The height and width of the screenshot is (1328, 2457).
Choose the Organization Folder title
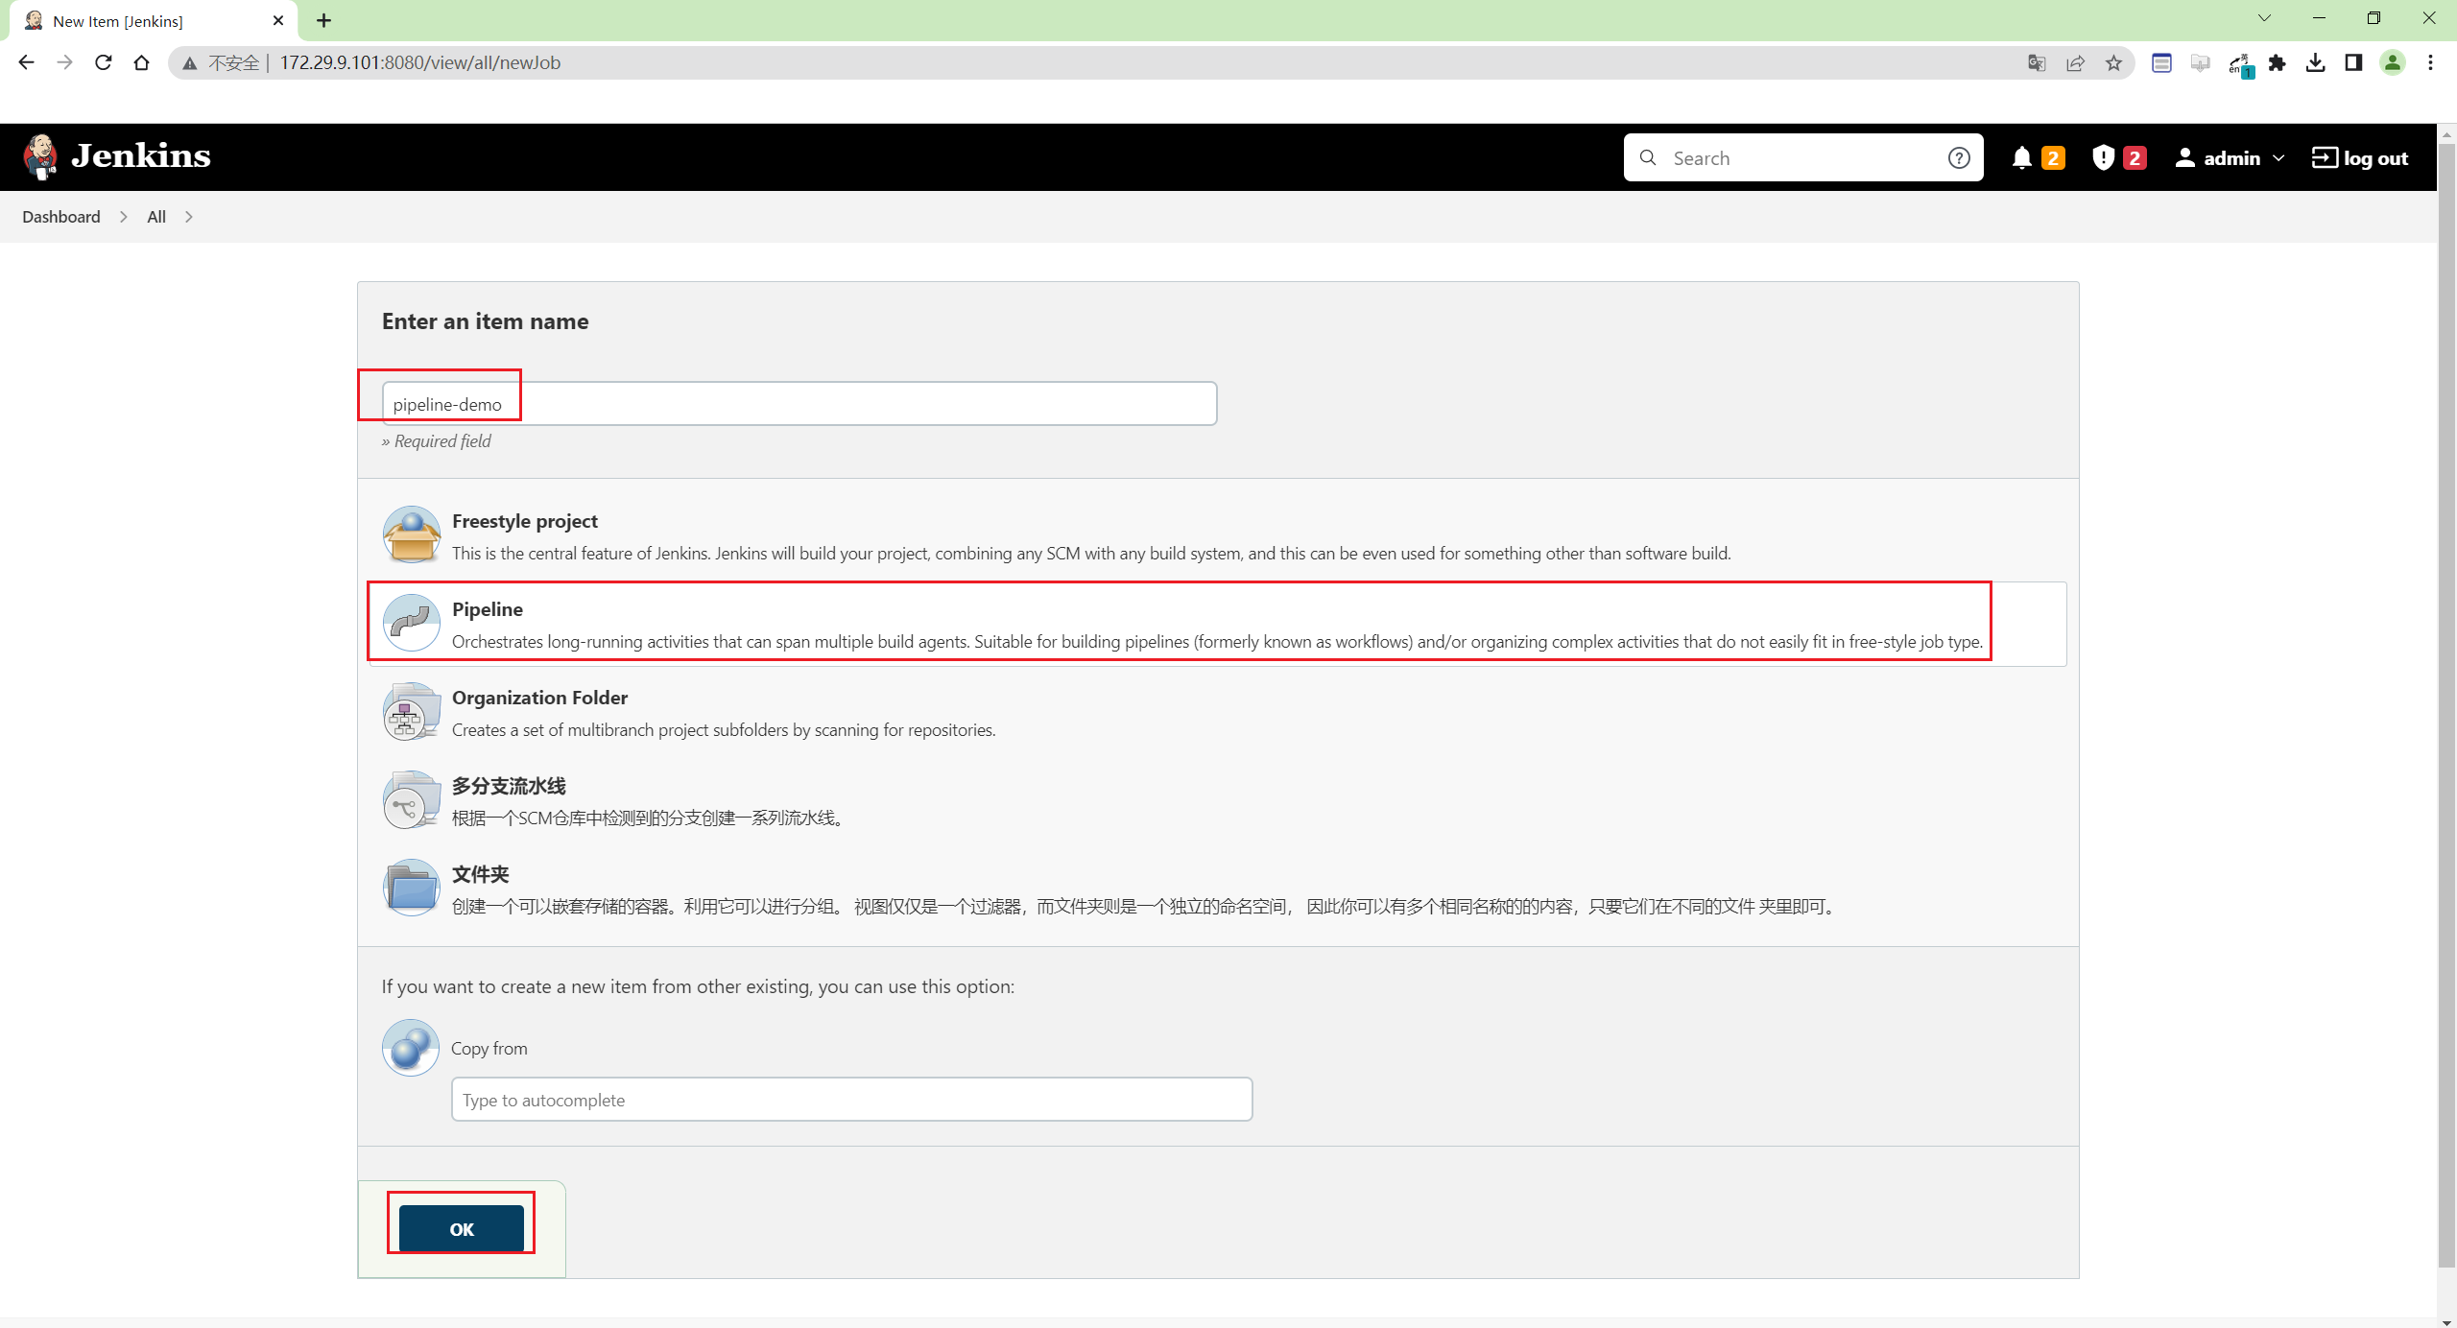pyautogui.click(x=540, y=698)
